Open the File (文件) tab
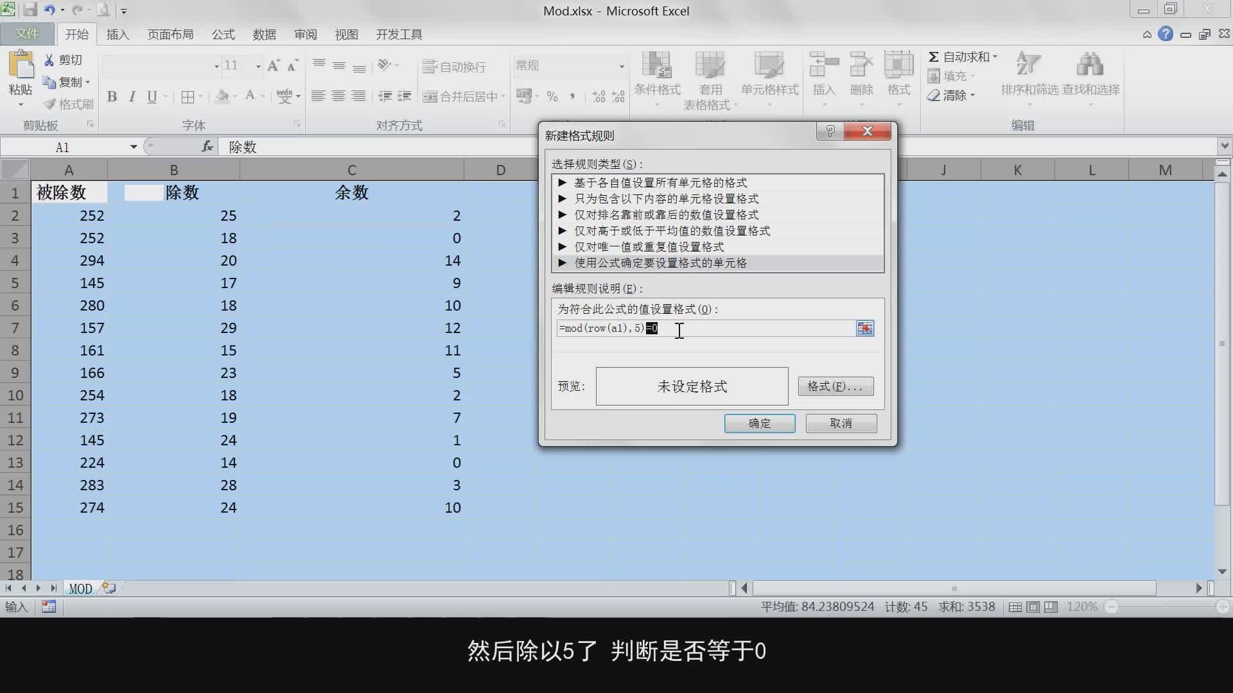 [x=27, y=34]
